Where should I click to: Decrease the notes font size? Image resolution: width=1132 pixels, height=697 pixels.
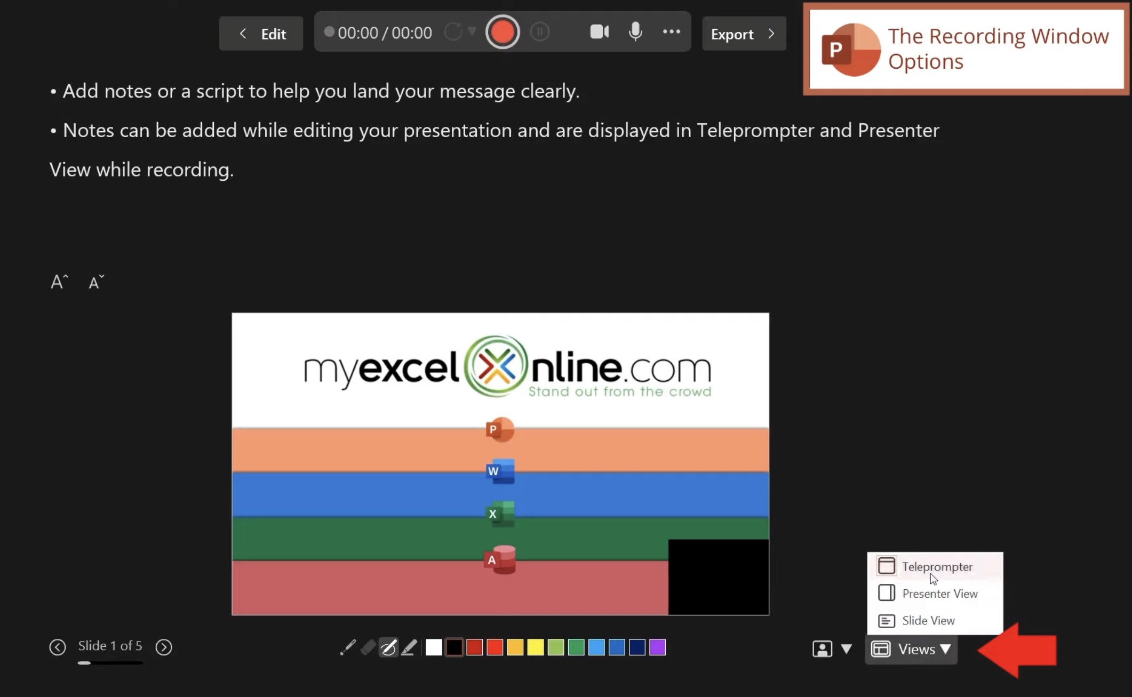click(96, 282)
